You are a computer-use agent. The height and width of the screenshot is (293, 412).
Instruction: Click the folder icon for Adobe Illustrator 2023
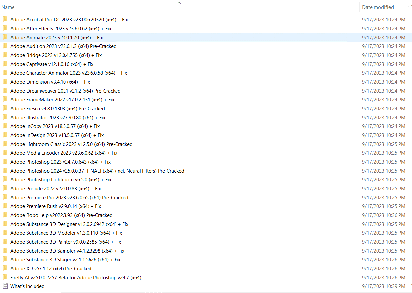click(5, 117)
